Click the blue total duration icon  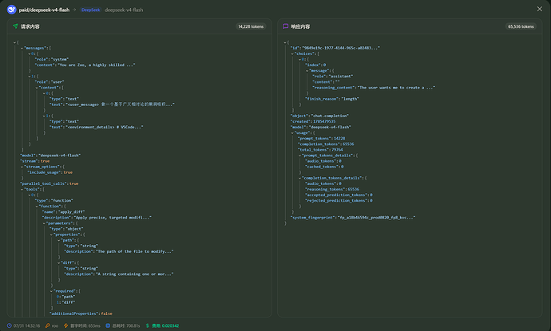coord(108,325)
